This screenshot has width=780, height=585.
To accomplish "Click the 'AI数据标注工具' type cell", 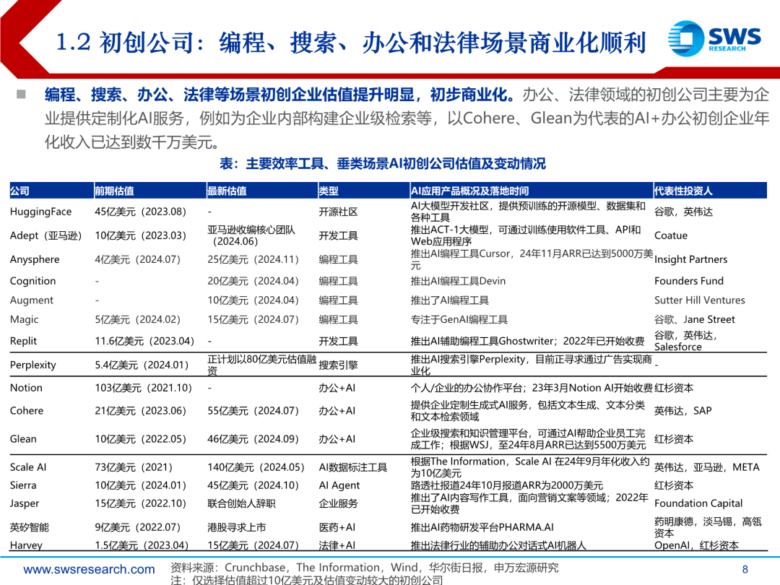I will click(352, 467).
